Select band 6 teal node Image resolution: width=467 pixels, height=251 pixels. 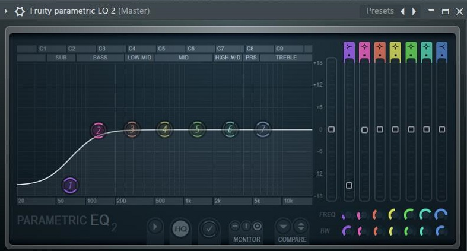(230, 129)
